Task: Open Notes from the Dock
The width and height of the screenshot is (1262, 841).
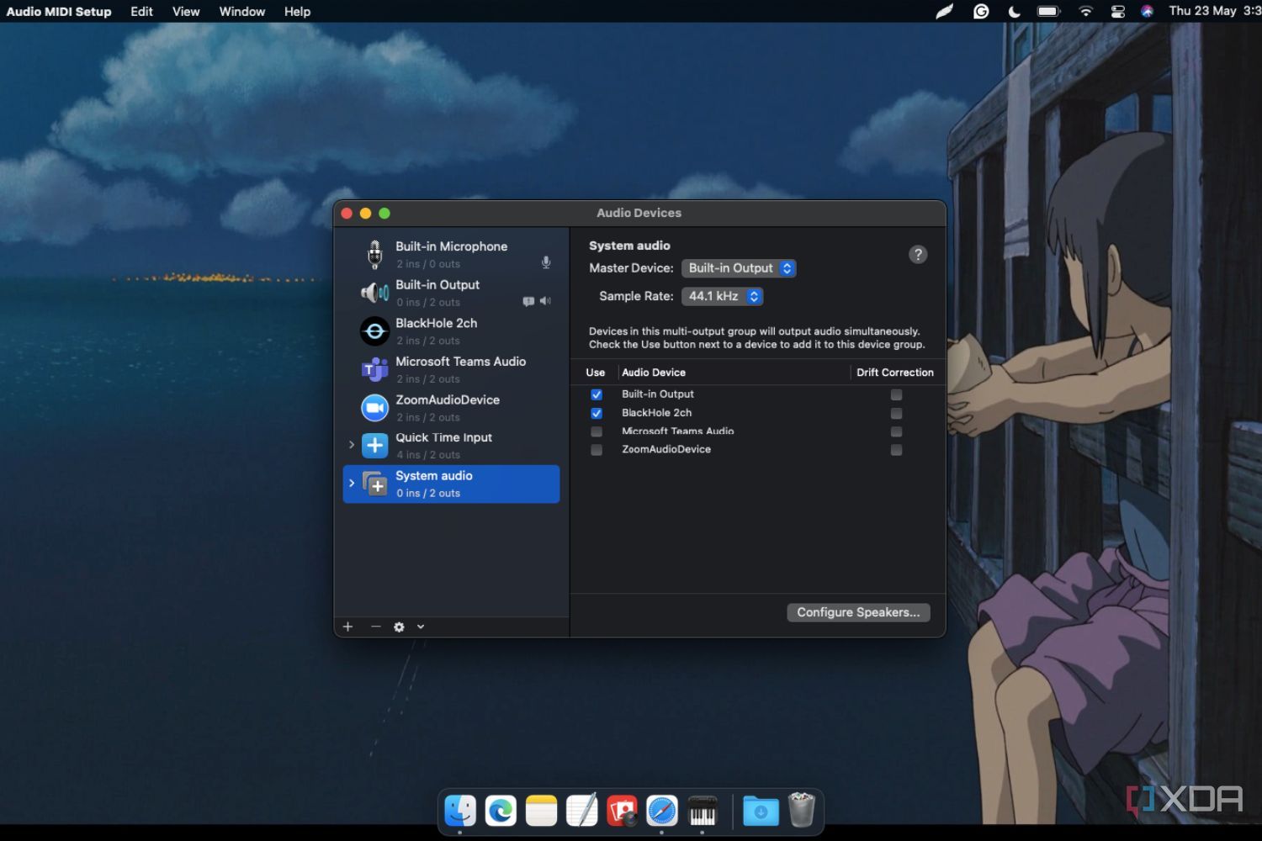Action: pos(541,811)
